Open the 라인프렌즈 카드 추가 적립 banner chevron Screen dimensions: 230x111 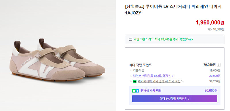click(x=192, y=39)
